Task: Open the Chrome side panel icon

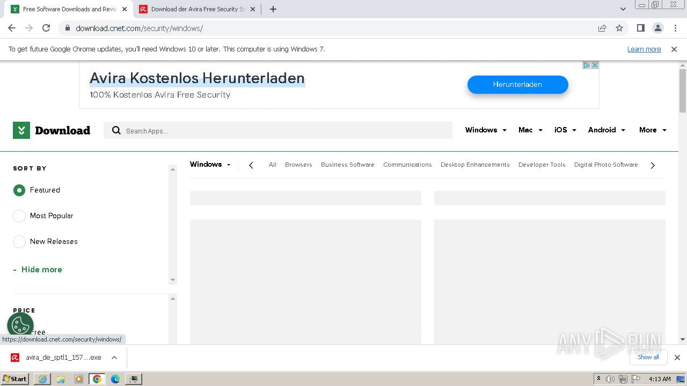Action: tap(640, 28)
